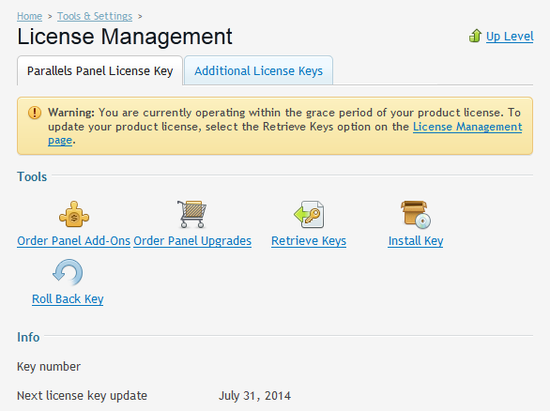This screenshot has width=550, height=411.
Task: Open the Order Panel Add-Ons text link
Action: [73, 241]
